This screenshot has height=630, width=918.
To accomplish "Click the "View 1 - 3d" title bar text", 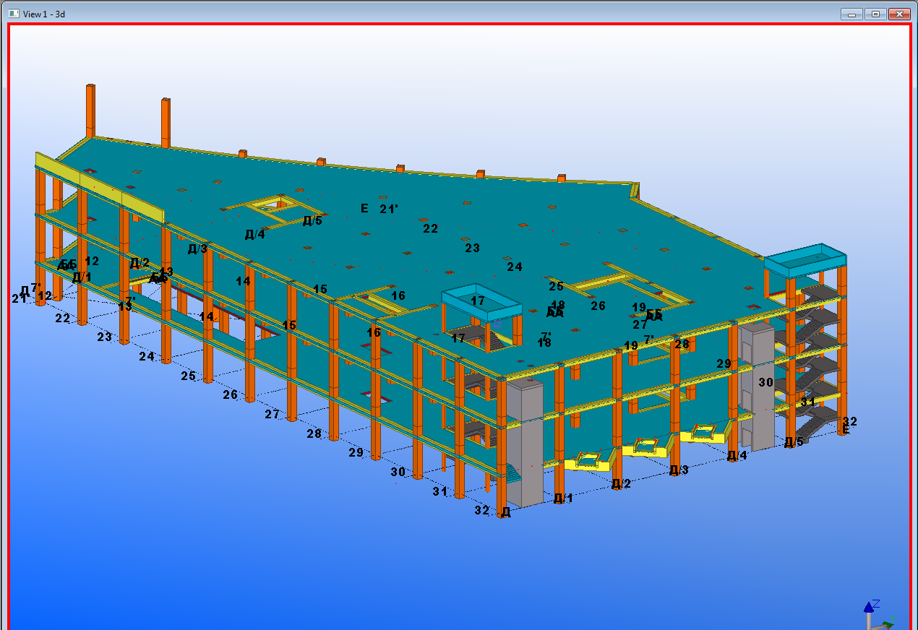I will (44, 14).
